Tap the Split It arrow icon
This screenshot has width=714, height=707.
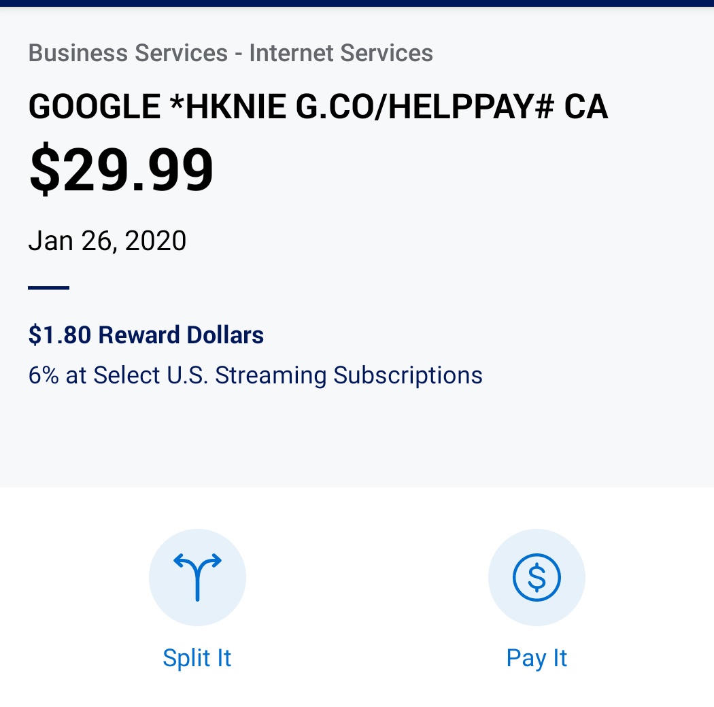click(x=197, y=576)
